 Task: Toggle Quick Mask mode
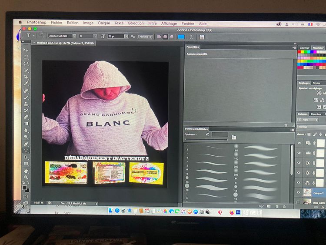pyautogui.click(x=25, y=197)
